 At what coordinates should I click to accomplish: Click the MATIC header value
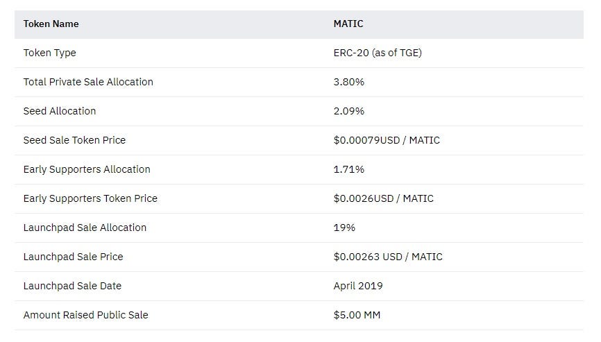348,24
